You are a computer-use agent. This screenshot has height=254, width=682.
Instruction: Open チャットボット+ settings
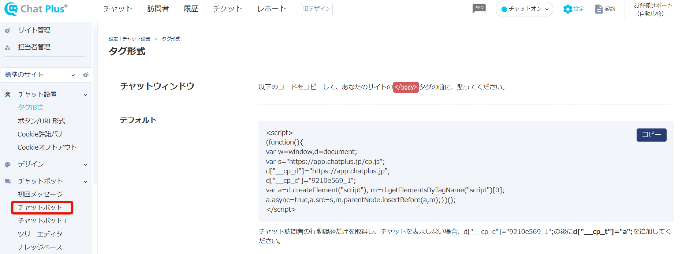43,220
